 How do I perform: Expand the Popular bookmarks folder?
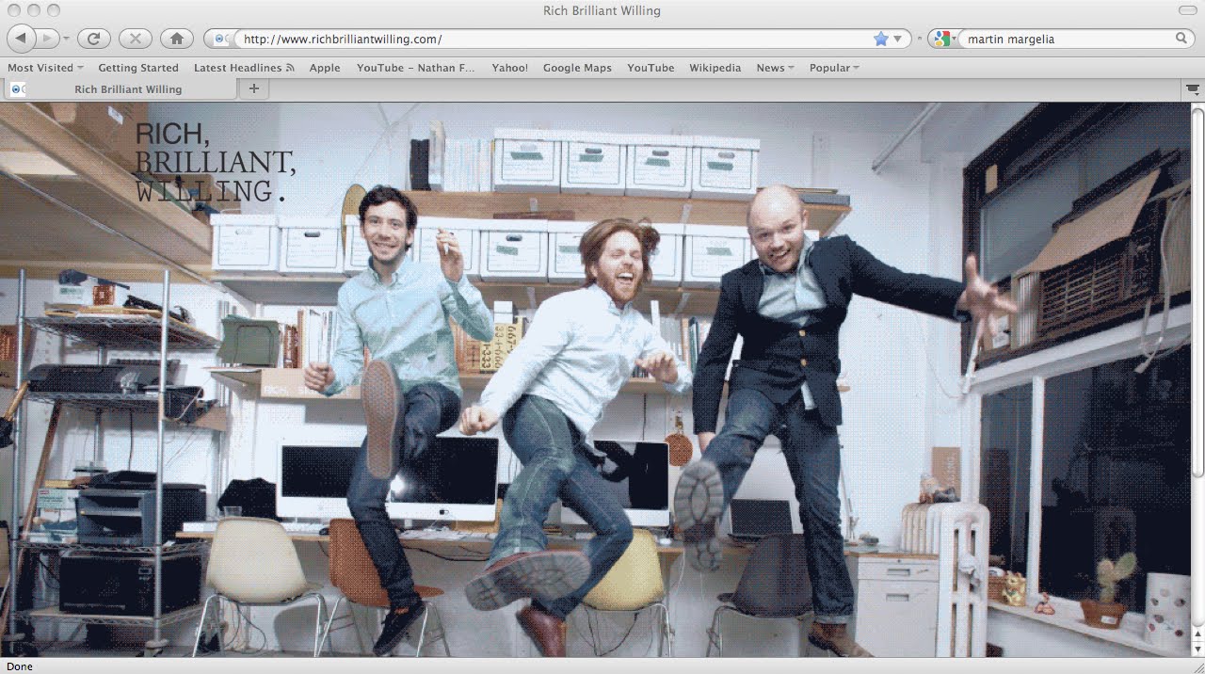tap(834, 68)
